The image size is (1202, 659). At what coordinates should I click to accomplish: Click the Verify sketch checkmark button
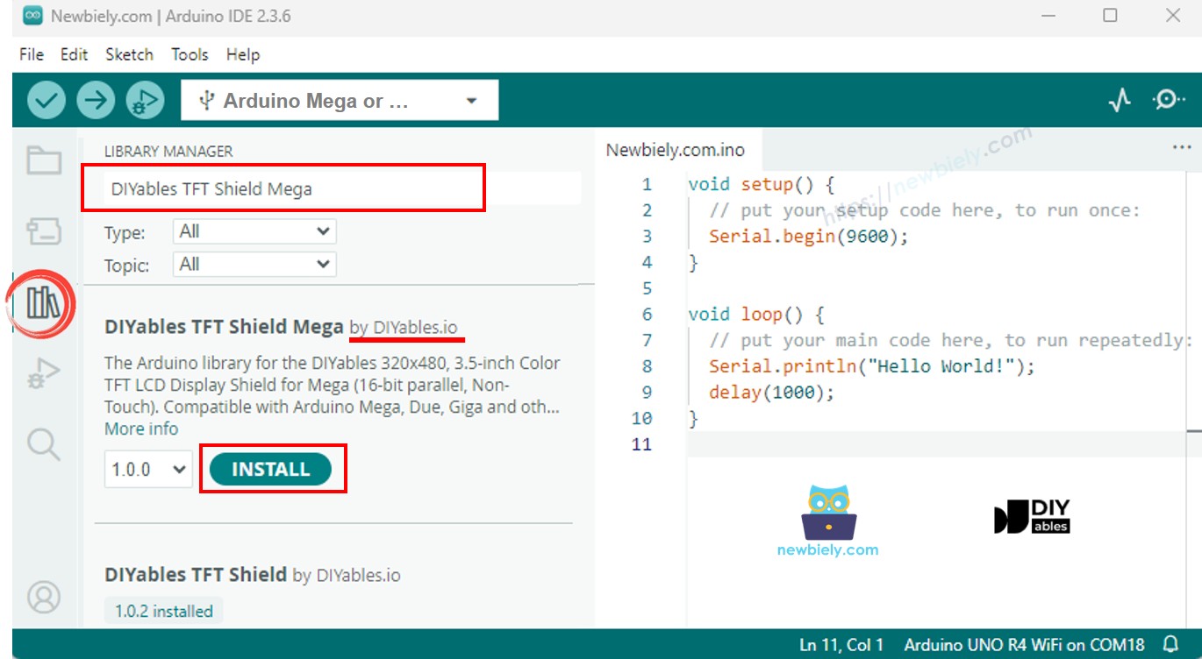pos(47,101)
